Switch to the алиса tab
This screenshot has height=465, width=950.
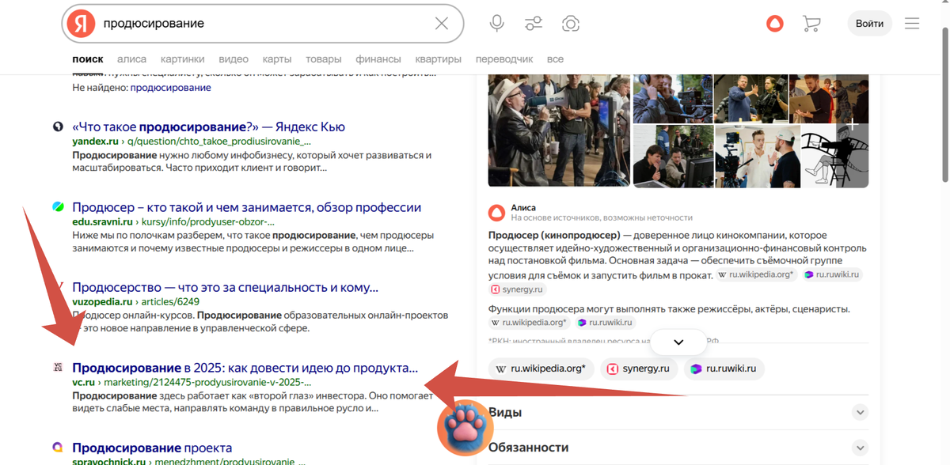point(131,59)
